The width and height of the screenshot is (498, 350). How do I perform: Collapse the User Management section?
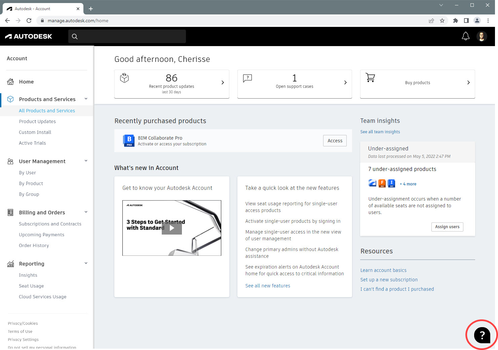point(86,161)
